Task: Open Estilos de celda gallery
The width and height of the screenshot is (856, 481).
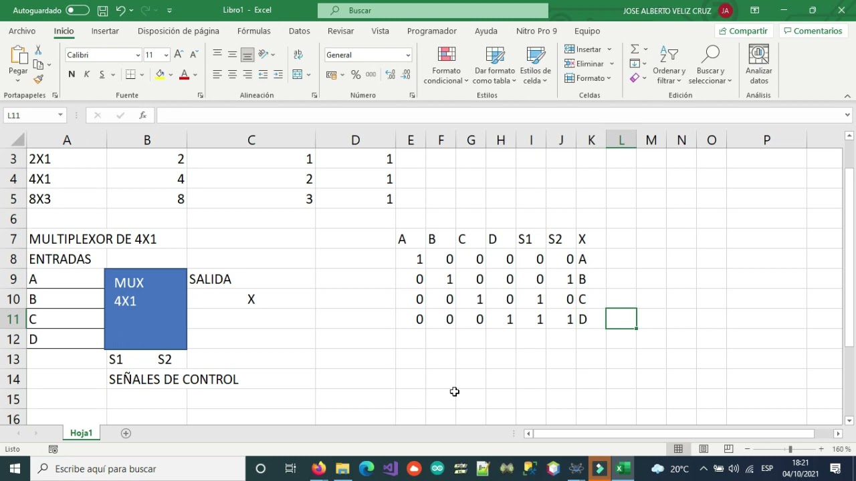Action: [x=536, y=65]
